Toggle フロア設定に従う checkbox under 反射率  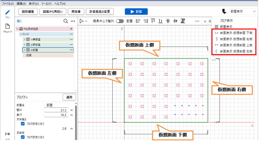coord(23,137)
